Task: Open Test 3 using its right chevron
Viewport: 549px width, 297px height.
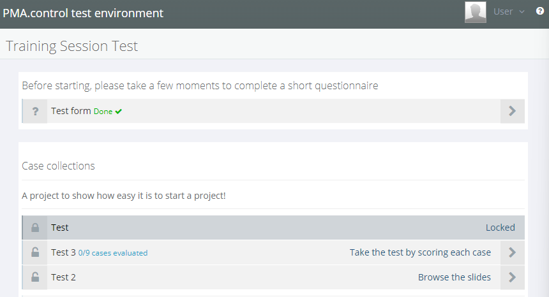Action: tap(512, 252)
